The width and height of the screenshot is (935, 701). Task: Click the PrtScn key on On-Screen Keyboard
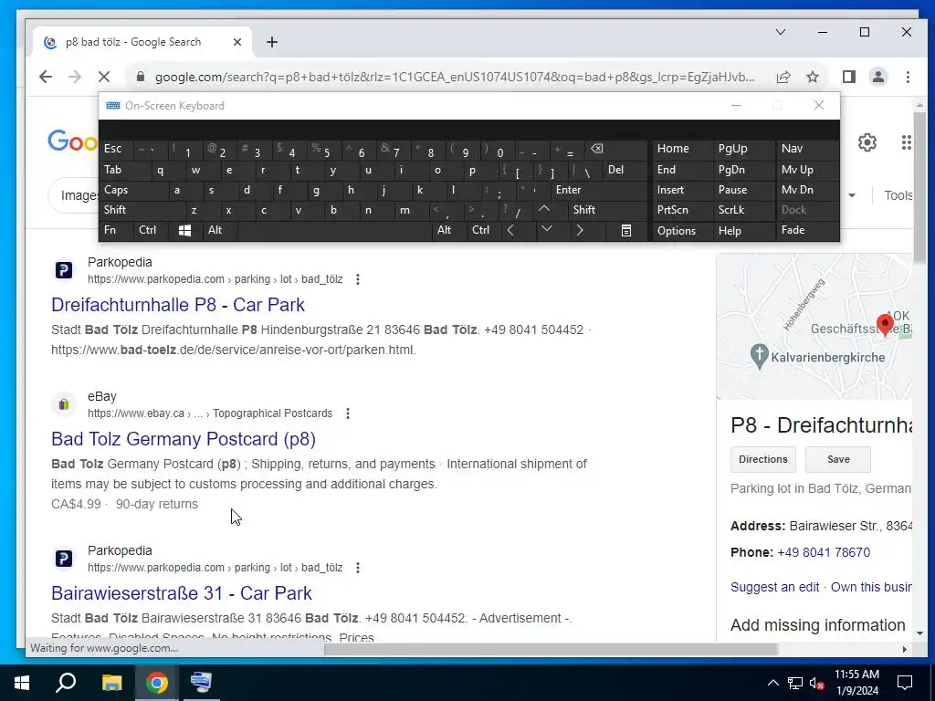pos(682,210)
